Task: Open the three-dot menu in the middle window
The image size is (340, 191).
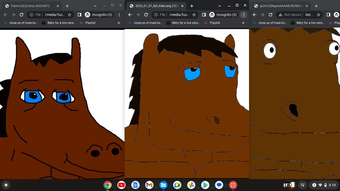Action: (x=244, y=15)
